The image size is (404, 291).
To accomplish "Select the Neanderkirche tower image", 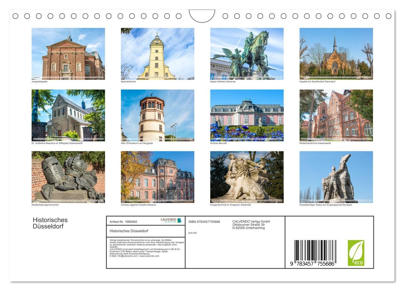I will (x=157, y=54).
